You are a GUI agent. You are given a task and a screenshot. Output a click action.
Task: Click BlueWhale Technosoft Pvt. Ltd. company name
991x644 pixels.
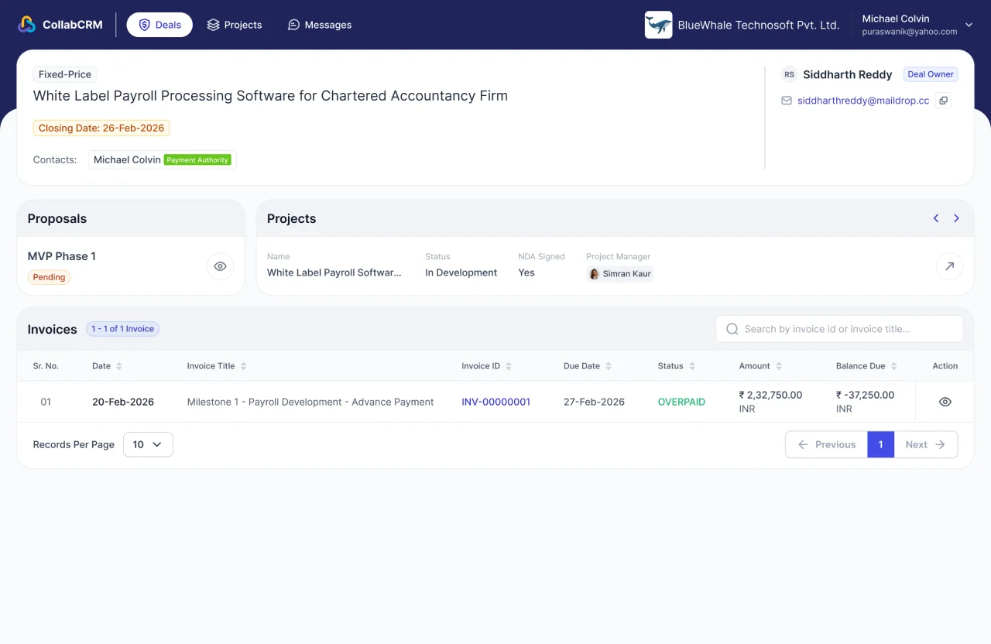pos(759,25)
